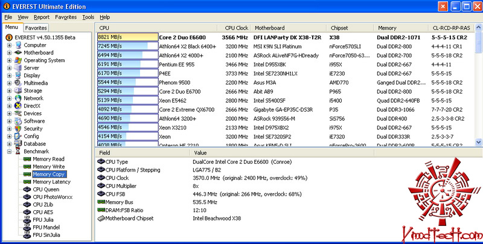
Task: Sort by the CPU Clock column header
Action: (235, 28)
